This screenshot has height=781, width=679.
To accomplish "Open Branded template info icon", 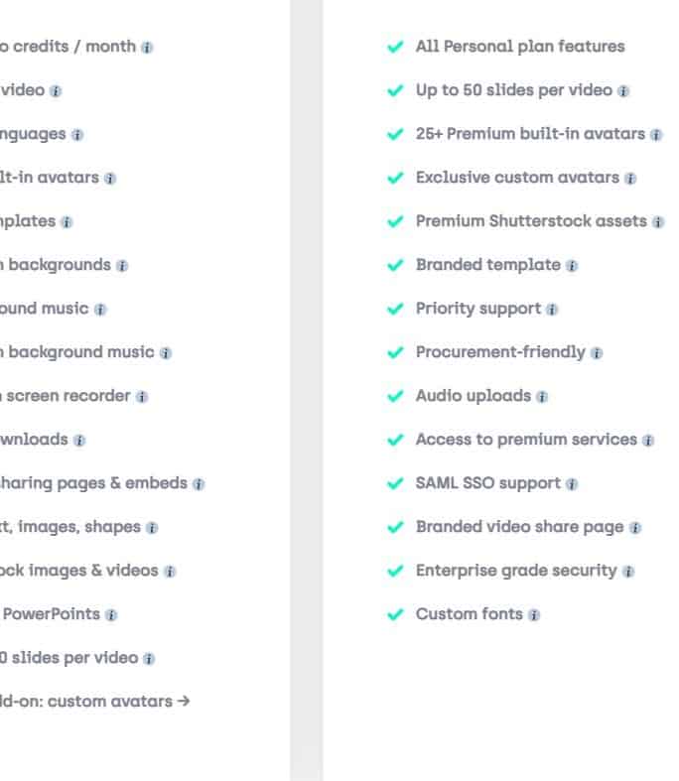I will 572,266.
